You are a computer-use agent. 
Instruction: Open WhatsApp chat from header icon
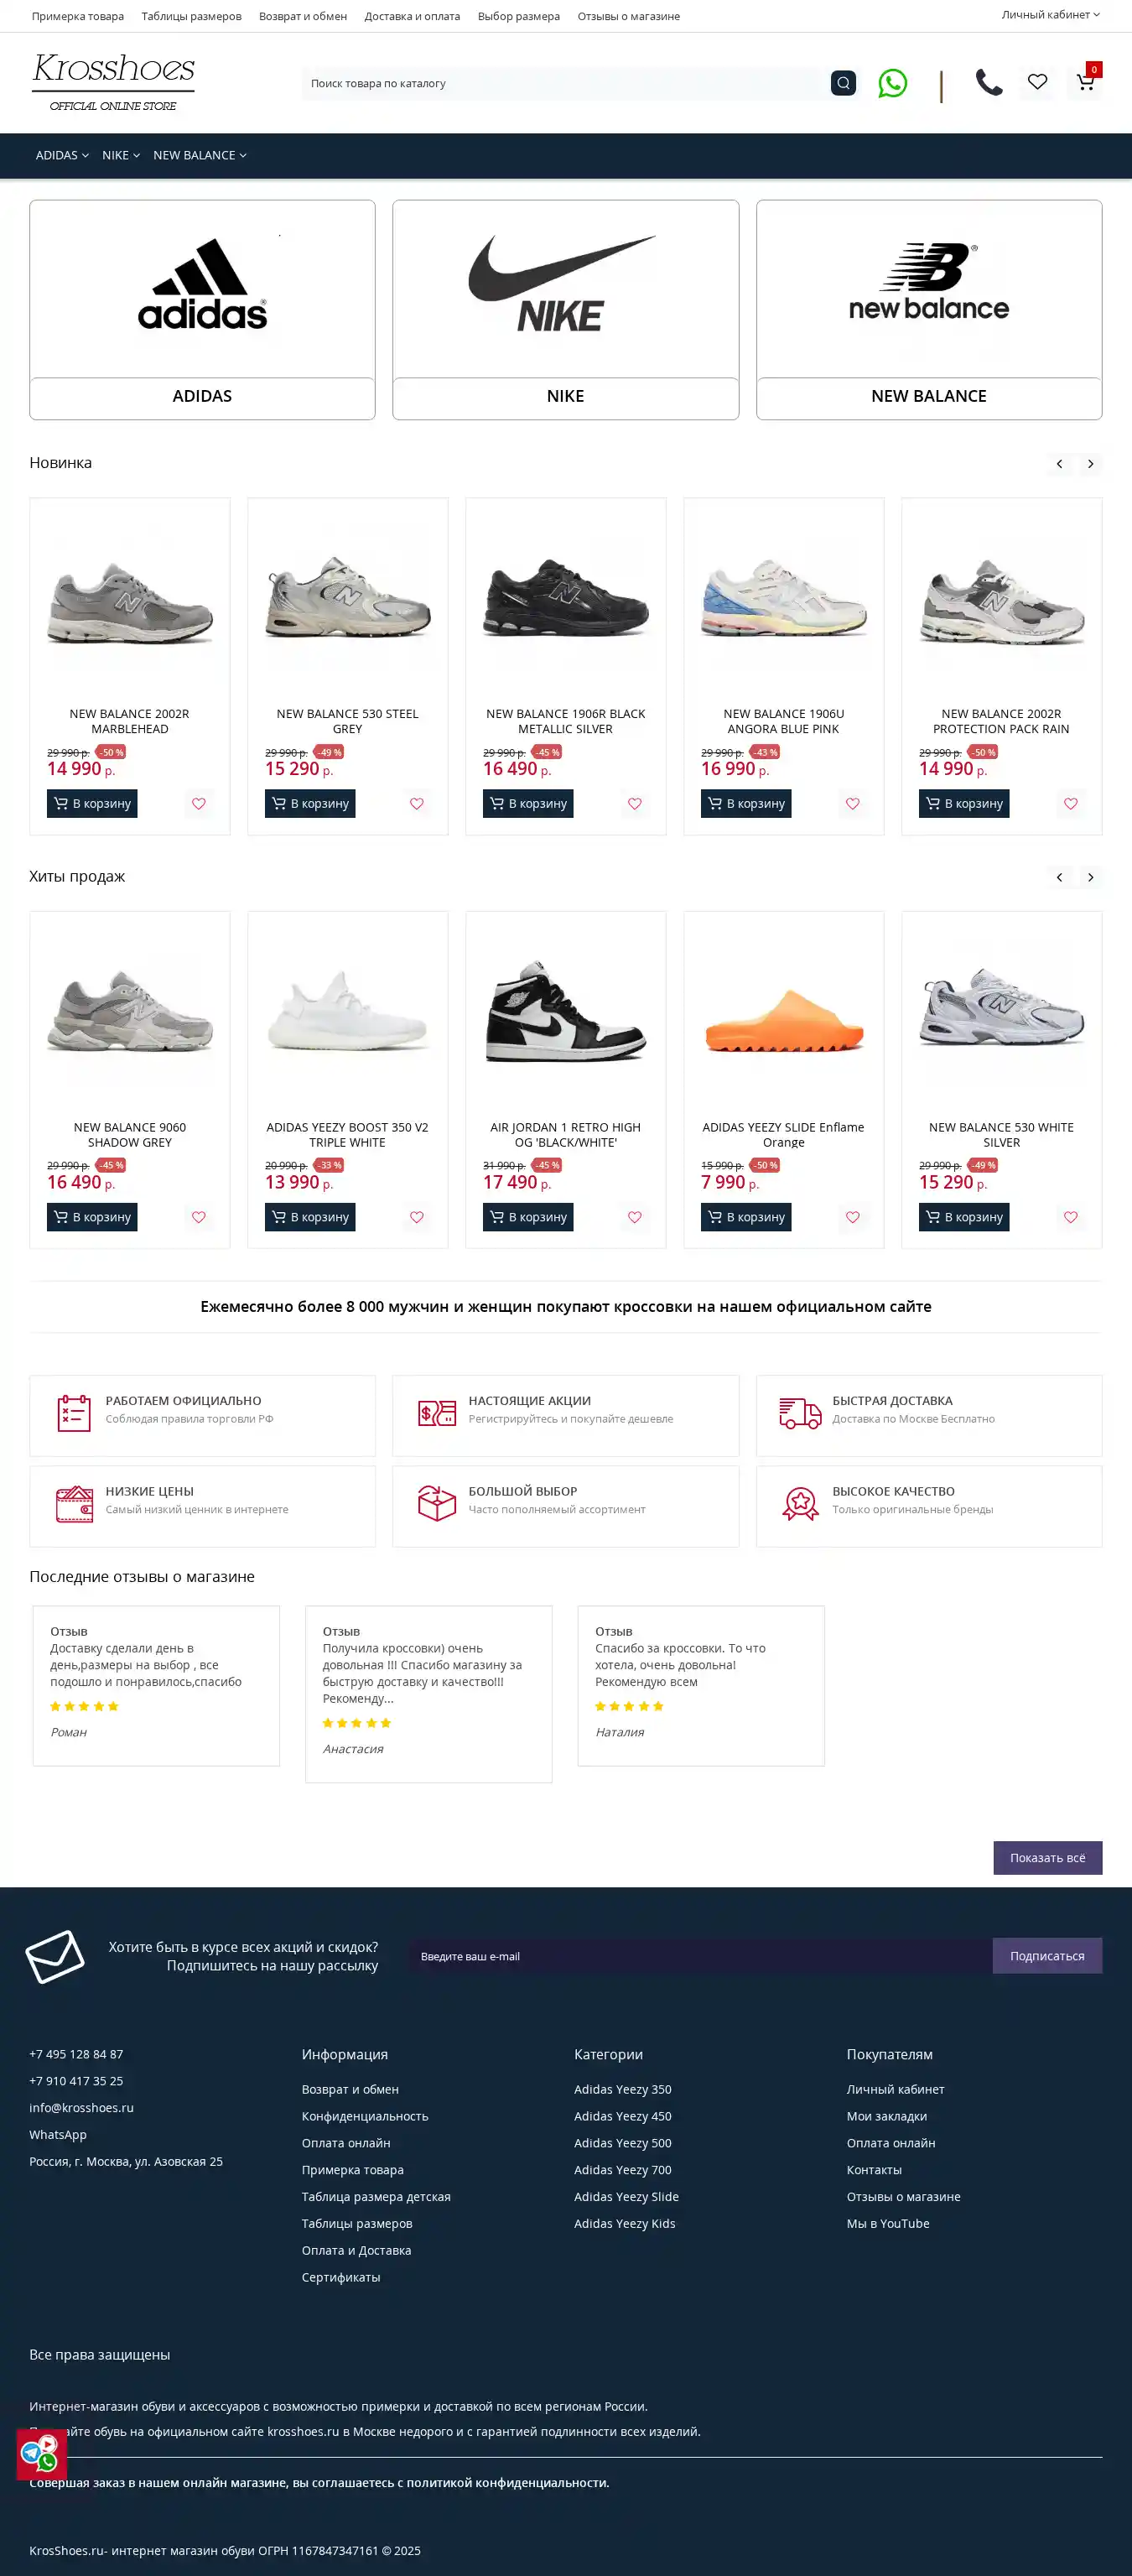(892, 83)
